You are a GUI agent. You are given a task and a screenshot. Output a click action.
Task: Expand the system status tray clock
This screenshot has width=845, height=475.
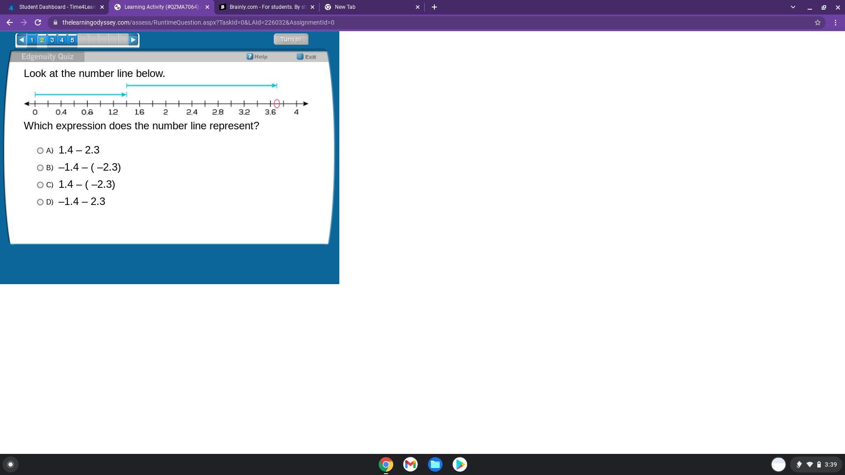(830, 464)
